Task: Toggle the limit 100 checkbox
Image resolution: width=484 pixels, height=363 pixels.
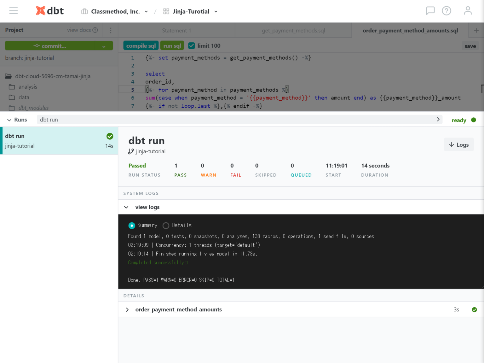Action: (192, 46)
